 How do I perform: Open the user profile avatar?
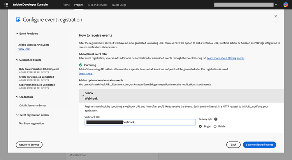[285, 5]
